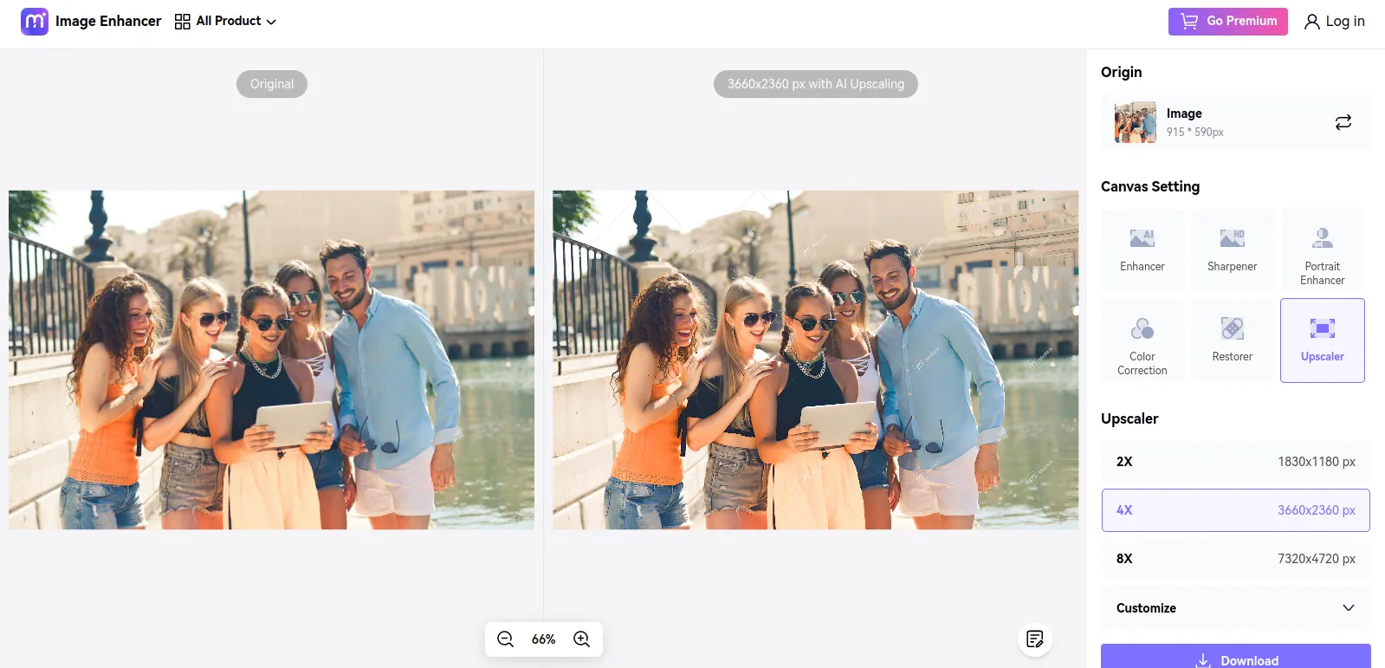This screenshot has width=1385, height=668.
Task: Expand the Customize section
Action: [1236, 608]
